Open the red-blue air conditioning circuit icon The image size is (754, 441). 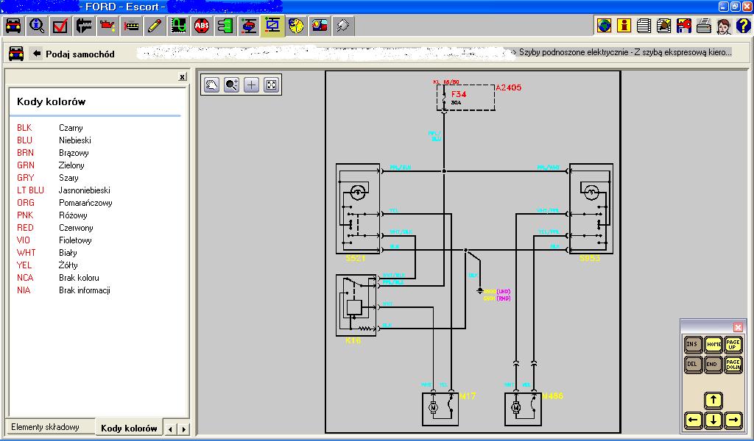[249, 26]
